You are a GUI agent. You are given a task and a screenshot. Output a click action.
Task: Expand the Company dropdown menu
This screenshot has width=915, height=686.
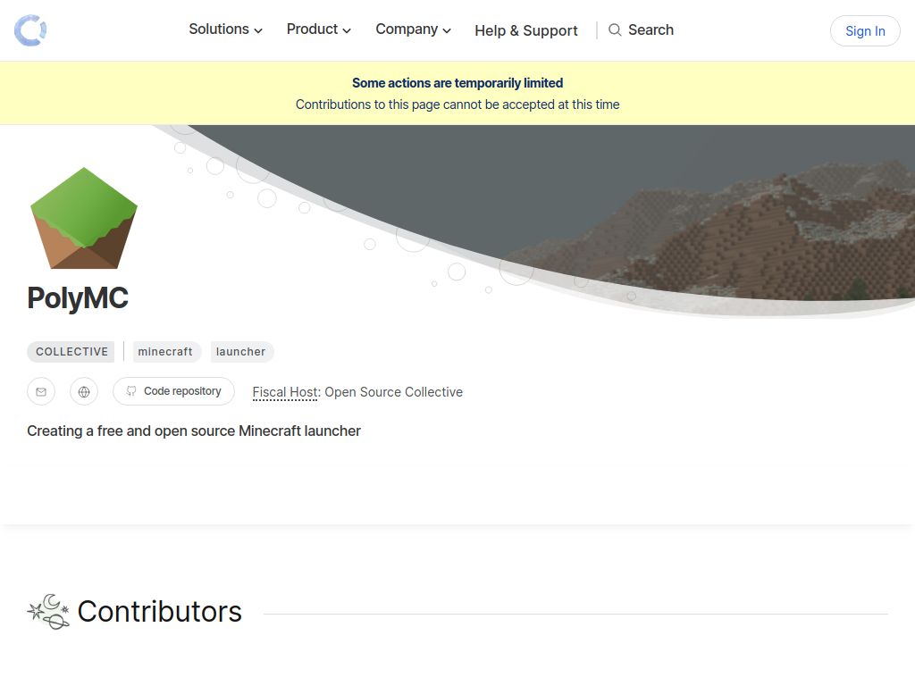click(413, 29)
